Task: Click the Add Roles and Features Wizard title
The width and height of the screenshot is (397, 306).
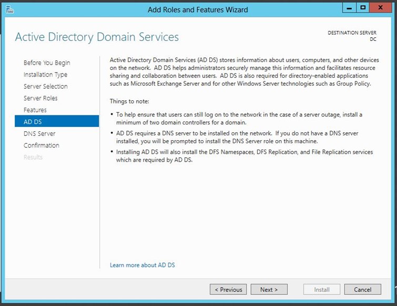Action: coord(198,9)
